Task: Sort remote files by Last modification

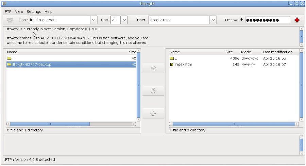Action: point(280,52)
